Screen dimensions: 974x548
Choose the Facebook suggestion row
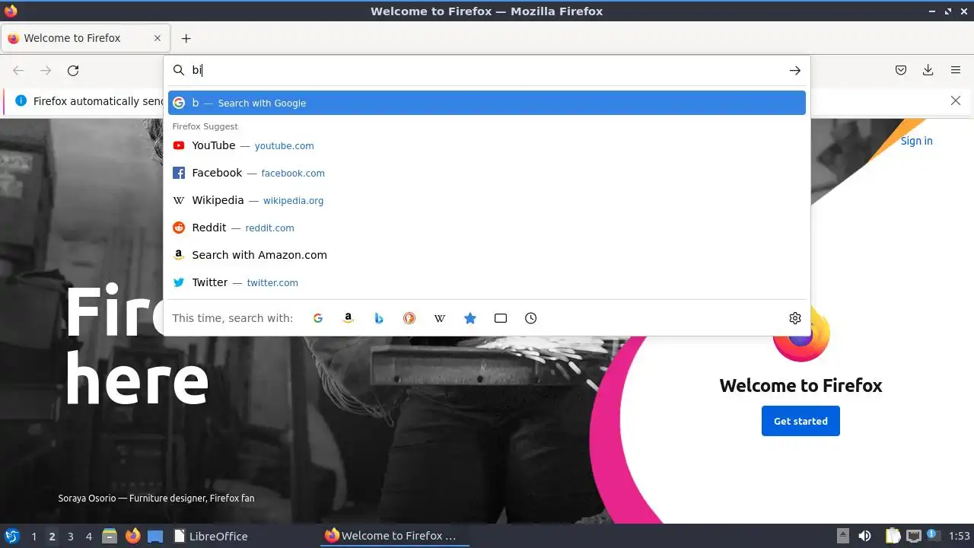pyautogui.click(x=487, y=173)
